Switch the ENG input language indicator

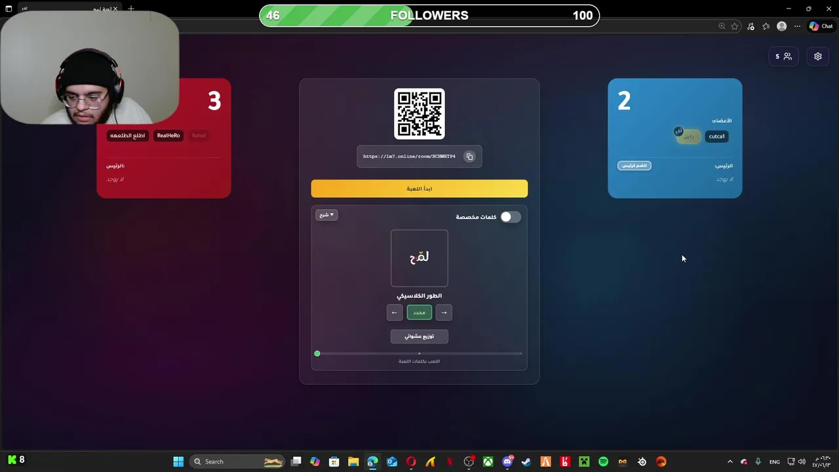[x=775, y=462]
